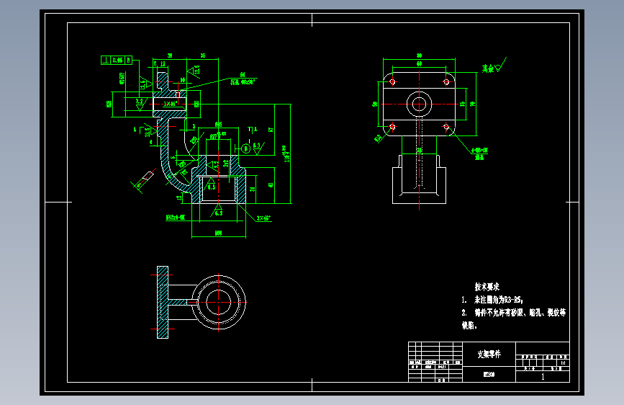624x405 pixels.
Task: Click the sheet number '1' in title block
Action: coord(543,377)
